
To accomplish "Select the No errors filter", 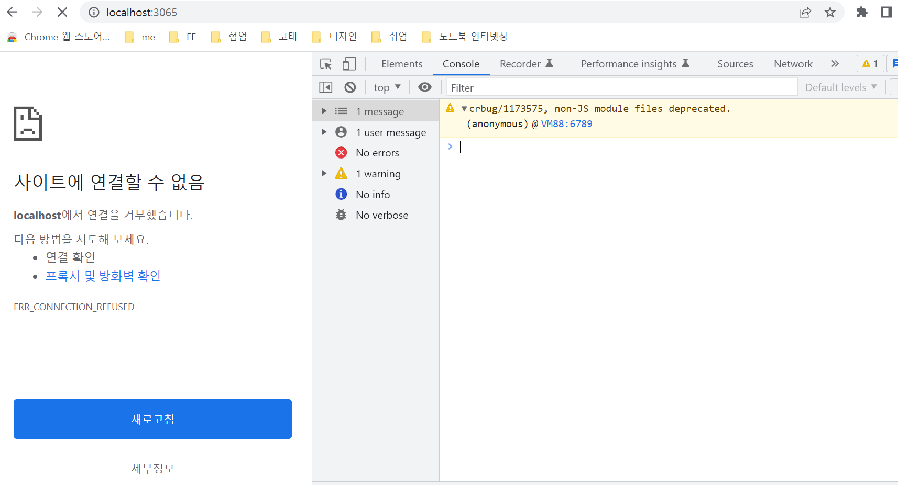I will pyautogui.click(x=376, y=153).
